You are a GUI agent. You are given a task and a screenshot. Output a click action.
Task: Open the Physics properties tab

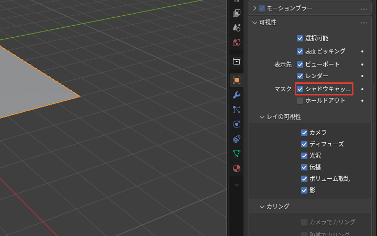pos(237,124)
